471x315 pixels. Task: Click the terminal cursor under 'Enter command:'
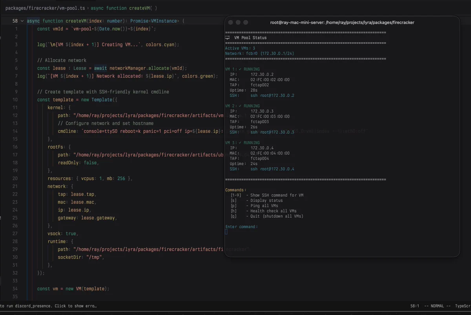click(x=226, y=232)
